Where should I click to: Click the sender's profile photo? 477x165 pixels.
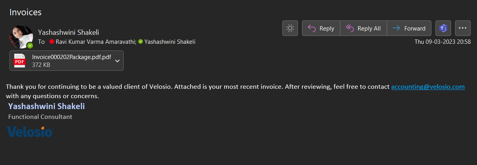tap(20, 36)
